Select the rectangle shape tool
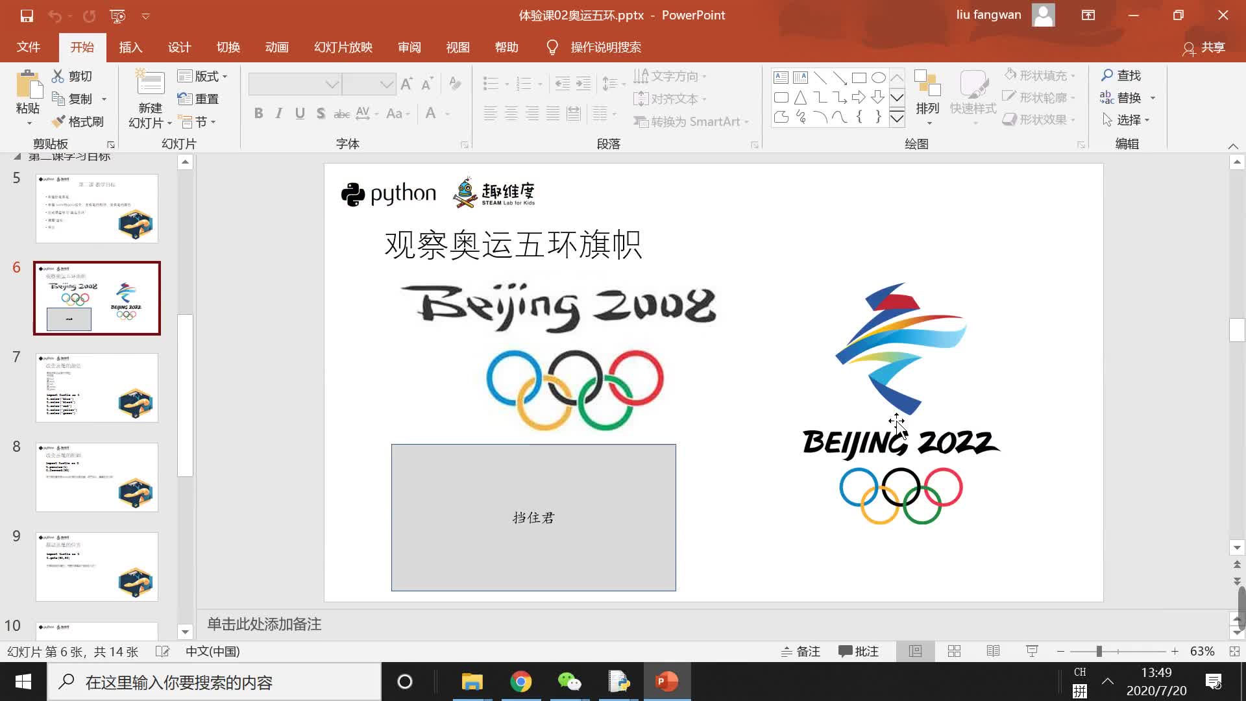This screenshot has height=701, width=1246. click(x=859, y=78)
